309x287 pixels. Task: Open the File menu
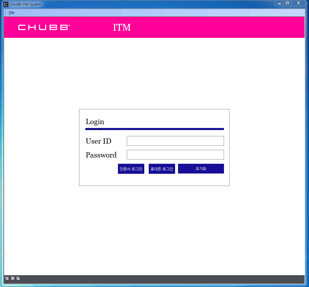(12, 13)
